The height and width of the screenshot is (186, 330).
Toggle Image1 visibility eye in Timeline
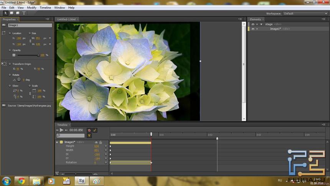(x=96, y=142)
